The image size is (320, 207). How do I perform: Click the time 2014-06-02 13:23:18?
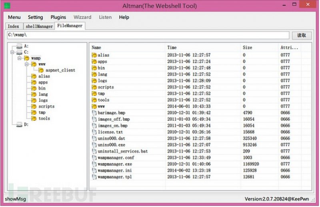pyautogui.click(x=189, y=171)
